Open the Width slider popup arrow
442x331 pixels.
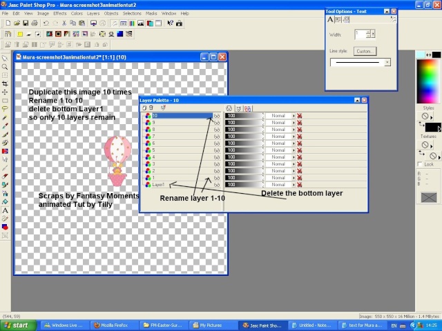[x=373, y=34]
